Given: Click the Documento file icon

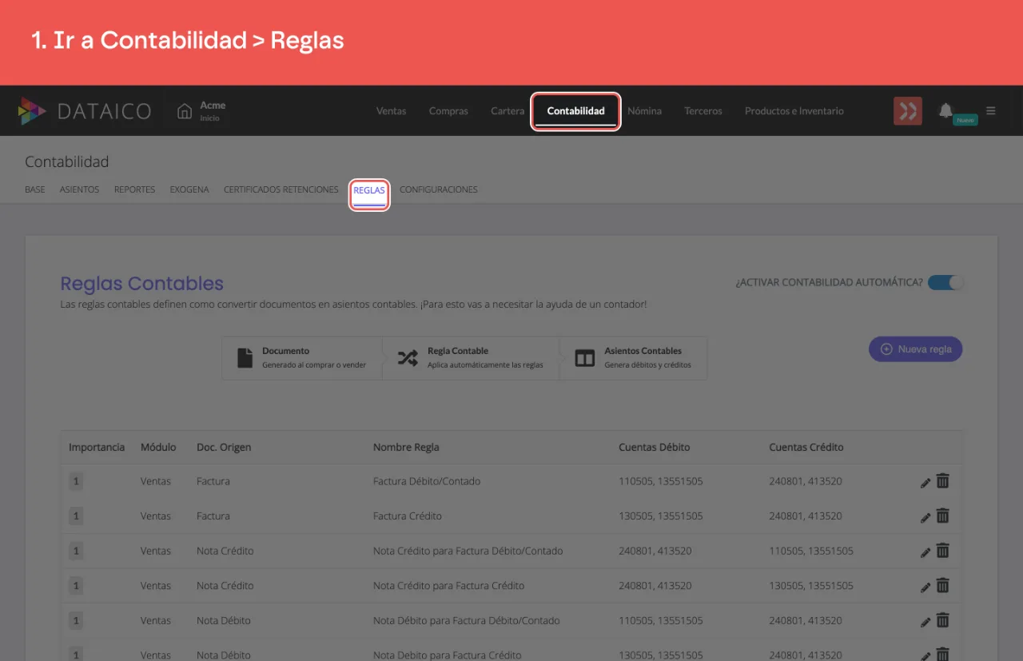Looking at the screenshot, I should pos(245,357).
